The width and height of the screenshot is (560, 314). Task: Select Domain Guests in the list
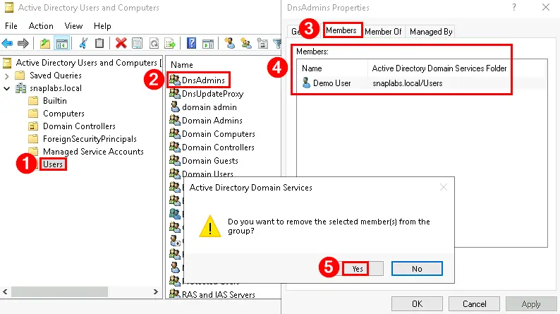pos(210,161)
